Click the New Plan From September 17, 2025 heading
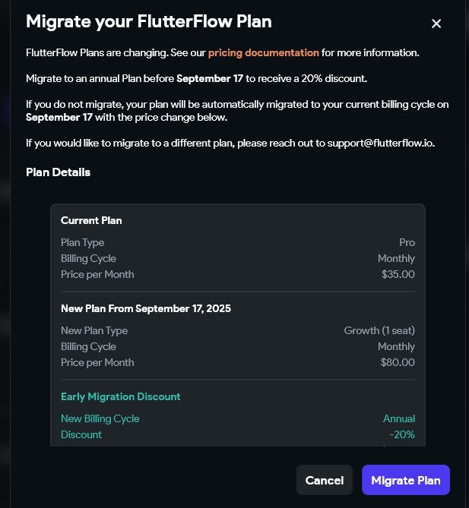This screenshot has height=508, width=469. [146, 308]
